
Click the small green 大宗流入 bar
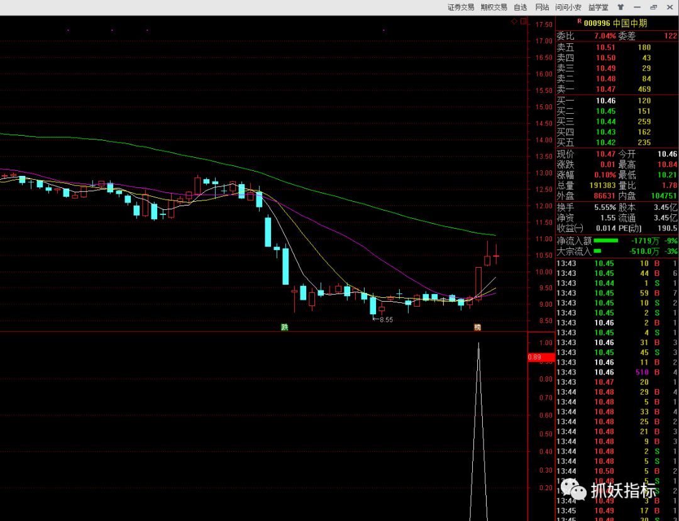tap(598, 251)
